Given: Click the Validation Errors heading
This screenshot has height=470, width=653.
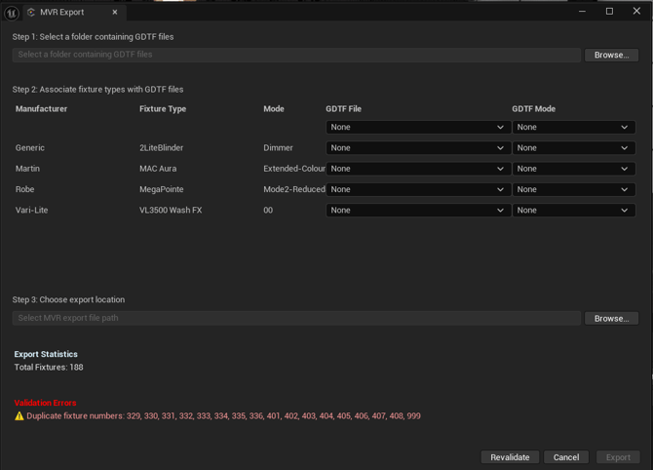Looking at the screenshot, I should point(46,403).
